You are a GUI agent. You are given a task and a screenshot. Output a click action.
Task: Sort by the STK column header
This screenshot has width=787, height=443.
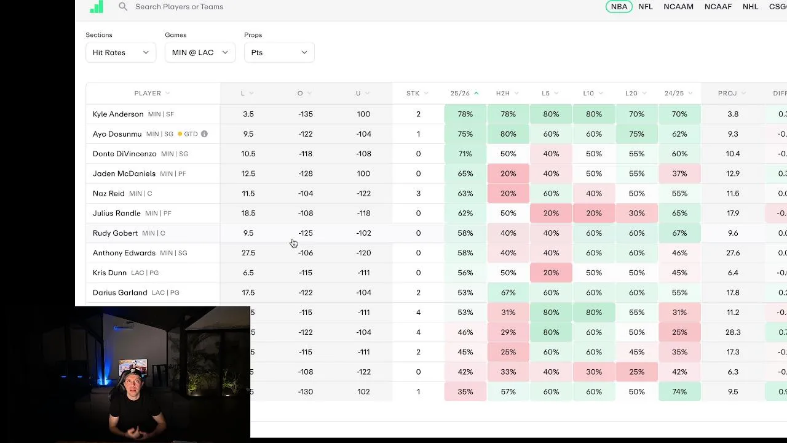417,94
